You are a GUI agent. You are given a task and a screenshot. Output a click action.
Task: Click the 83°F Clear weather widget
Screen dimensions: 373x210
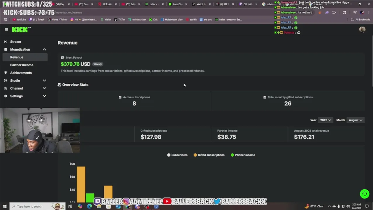tap(314, 206)
